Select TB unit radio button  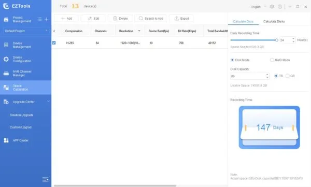click(276, 76)
